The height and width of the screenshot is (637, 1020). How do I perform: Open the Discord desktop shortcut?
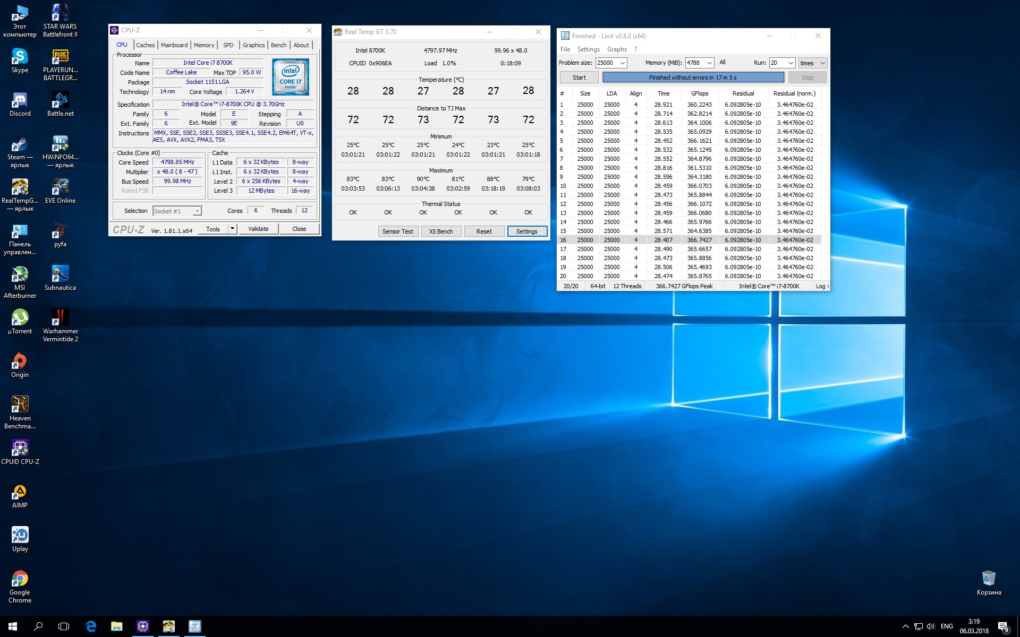[x=20, y=100]
